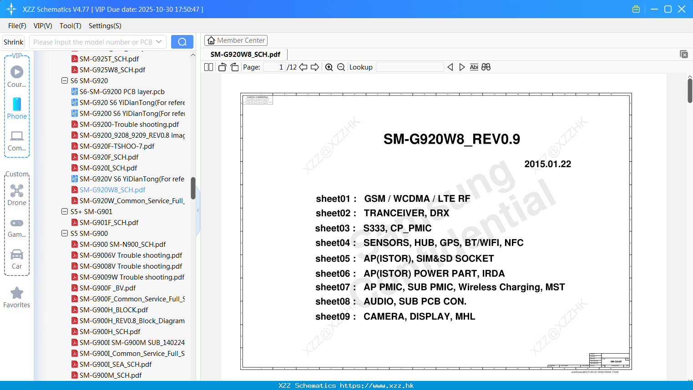Click the XZZ logo in title bar
The height and width of the screenshot is (390, 693).
11,9
